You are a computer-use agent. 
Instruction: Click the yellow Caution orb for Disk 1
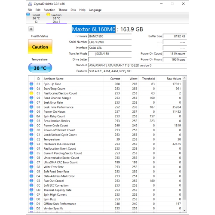click(48, 15)
